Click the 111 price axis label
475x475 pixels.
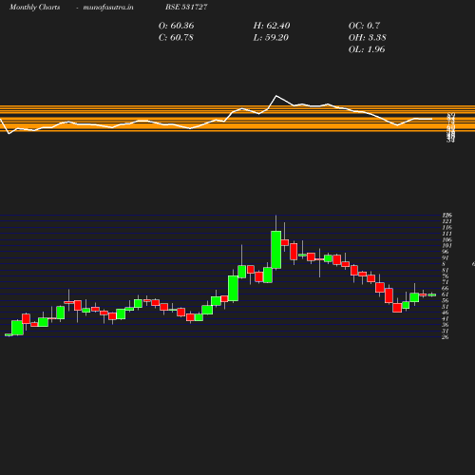click(446, 234)
